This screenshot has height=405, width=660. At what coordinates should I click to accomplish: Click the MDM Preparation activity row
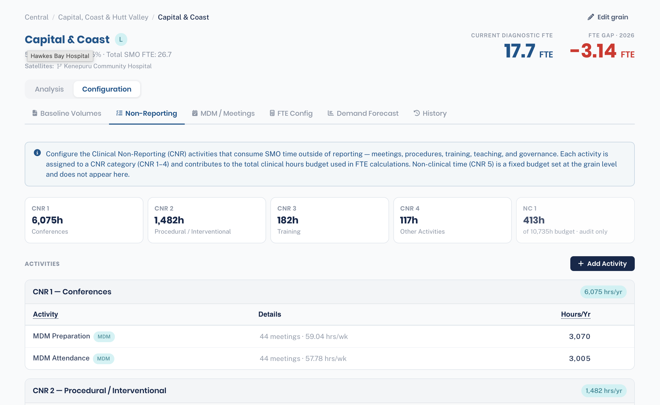point(330,337)
